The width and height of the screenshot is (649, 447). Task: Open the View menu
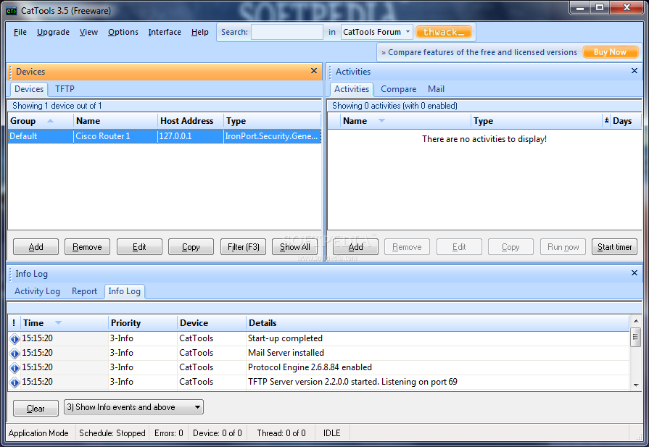pyautogui.click(x=88, y=32)
